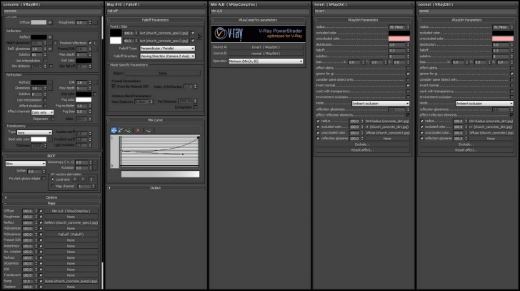Open Fall off (Falloff) map on RGlossiness slot
Viewport: 520px width, 291px height.
(x=71, y=235)
